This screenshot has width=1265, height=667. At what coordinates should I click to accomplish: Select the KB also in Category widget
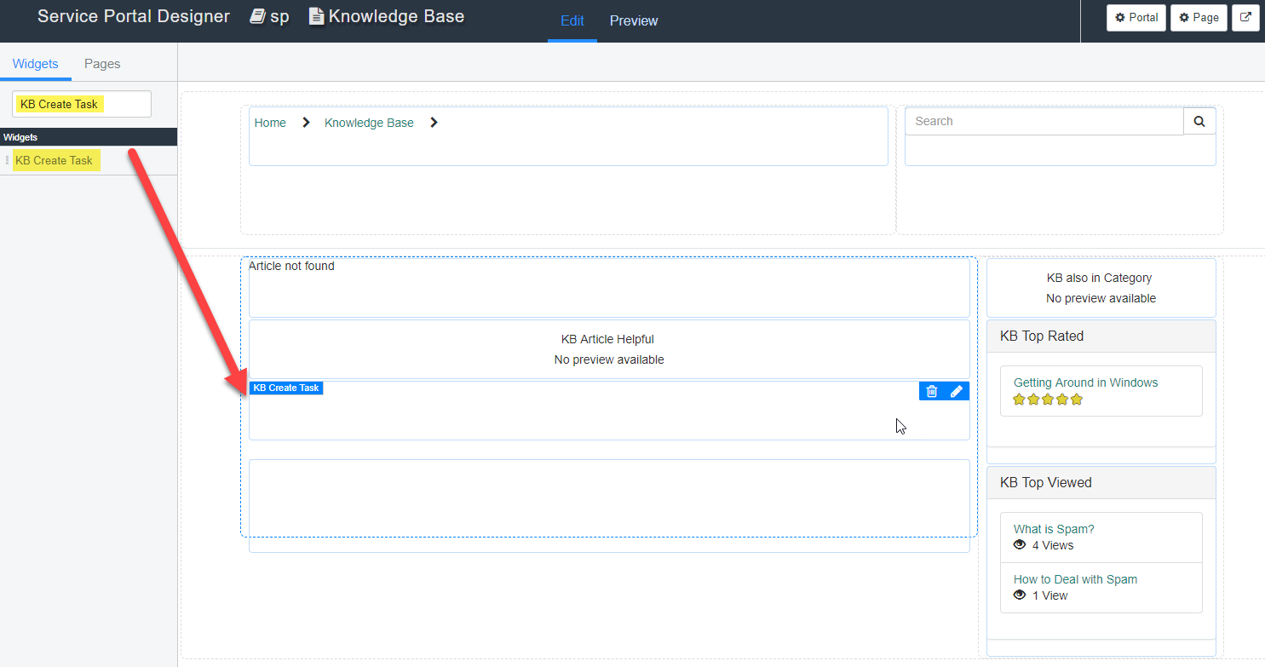1101,288
